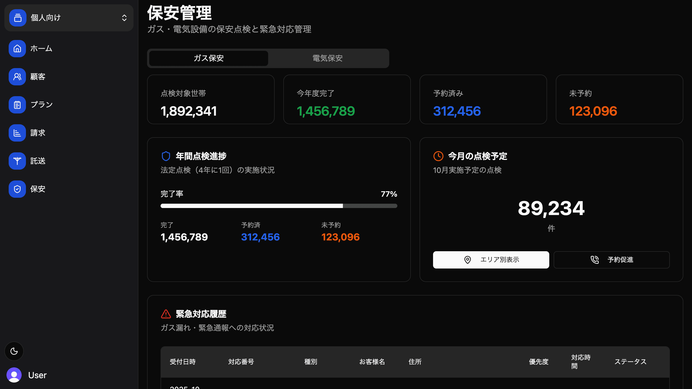Switch to the 電気保安 tab

click(x=328, y=58)
